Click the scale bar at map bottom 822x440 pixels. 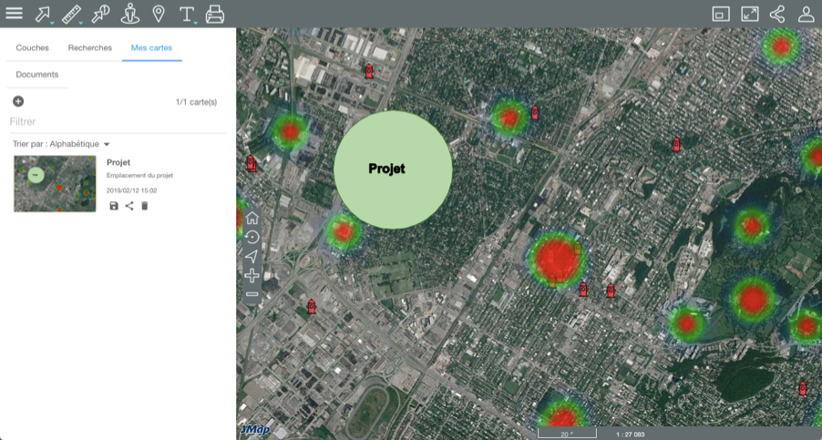(x=567, y=434)
